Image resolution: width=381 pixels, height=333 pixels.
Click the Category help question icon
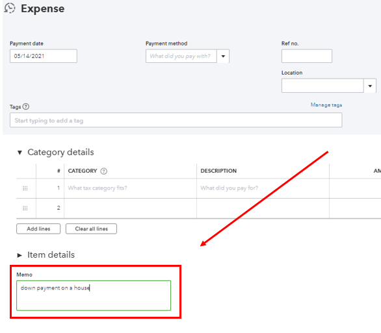click(104, 171)
